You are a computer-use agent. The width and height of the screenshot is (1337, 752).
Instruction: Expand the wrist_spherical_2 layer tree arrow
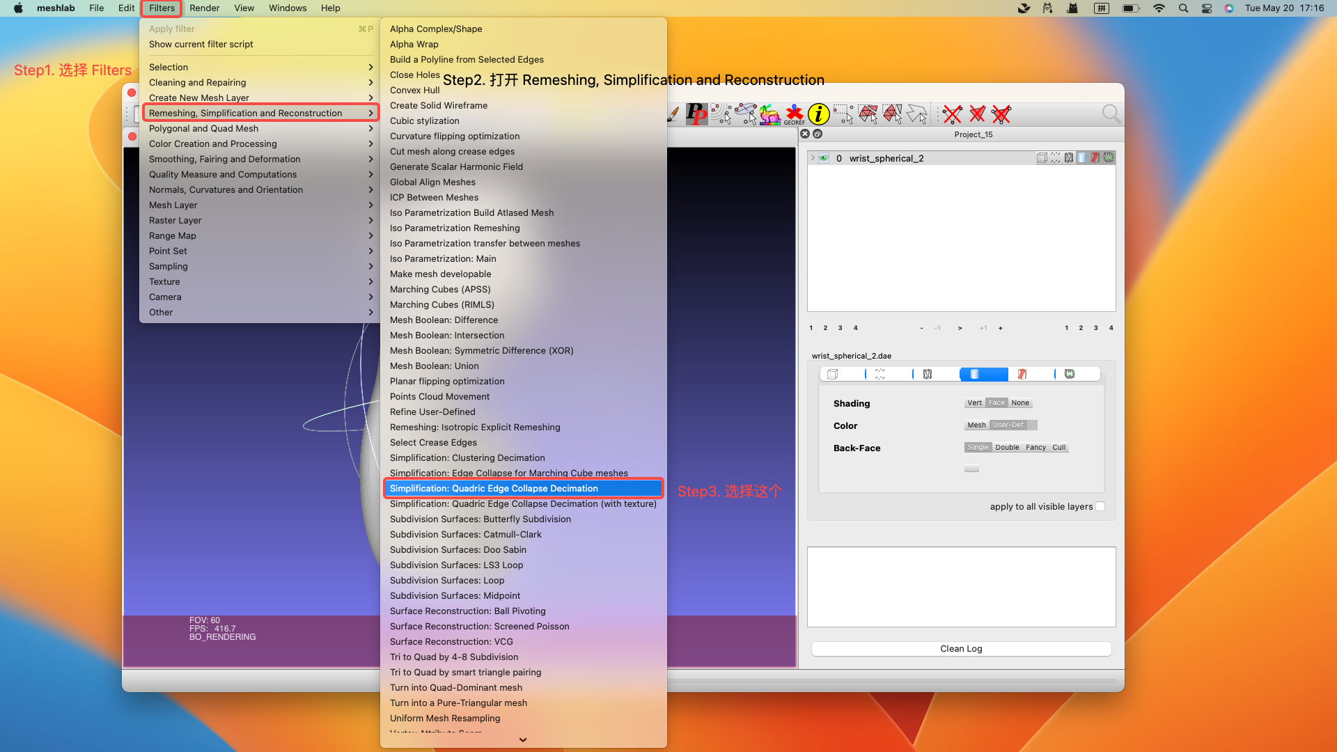pos(812,158)
